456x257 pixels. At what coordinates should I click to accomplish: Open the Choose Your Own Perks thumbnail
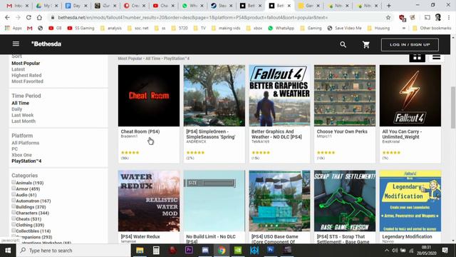coord(345,96)
